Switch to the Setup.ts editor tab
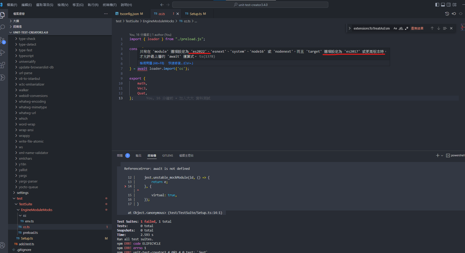The image size is (465, 253). coord(196,14)
